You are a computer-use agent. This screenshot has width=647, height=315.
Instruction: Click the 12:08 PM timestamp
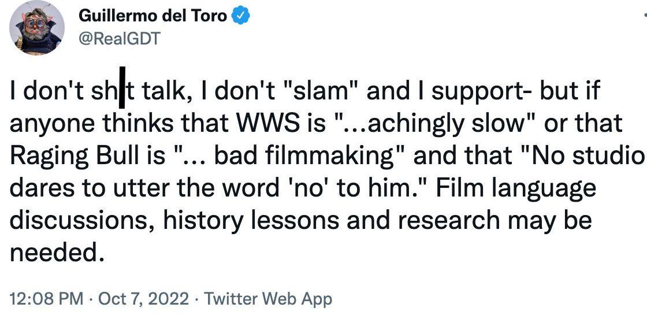coord(47,299)
